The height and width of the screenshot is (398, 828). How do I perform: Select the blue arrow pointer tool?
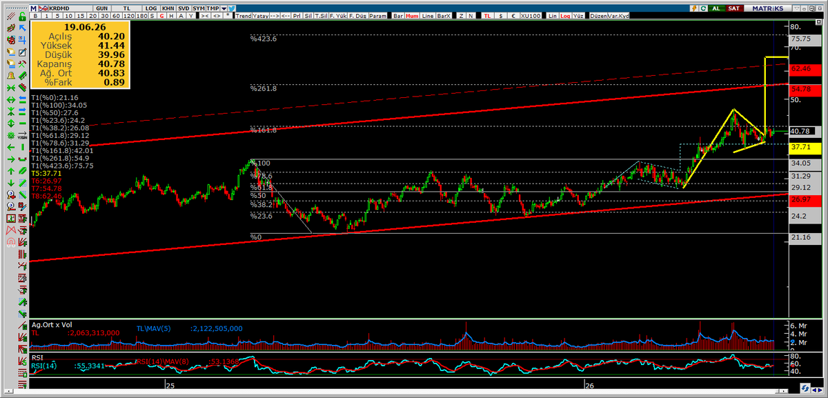pyautogui.click(x=23, y=28)
